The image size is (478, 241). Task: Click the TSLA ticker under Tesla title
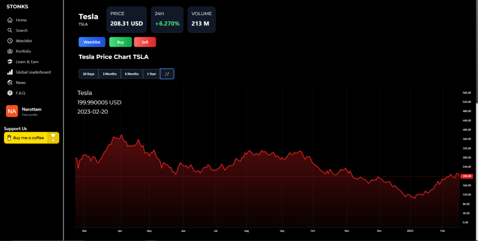(x=83, y=24)
